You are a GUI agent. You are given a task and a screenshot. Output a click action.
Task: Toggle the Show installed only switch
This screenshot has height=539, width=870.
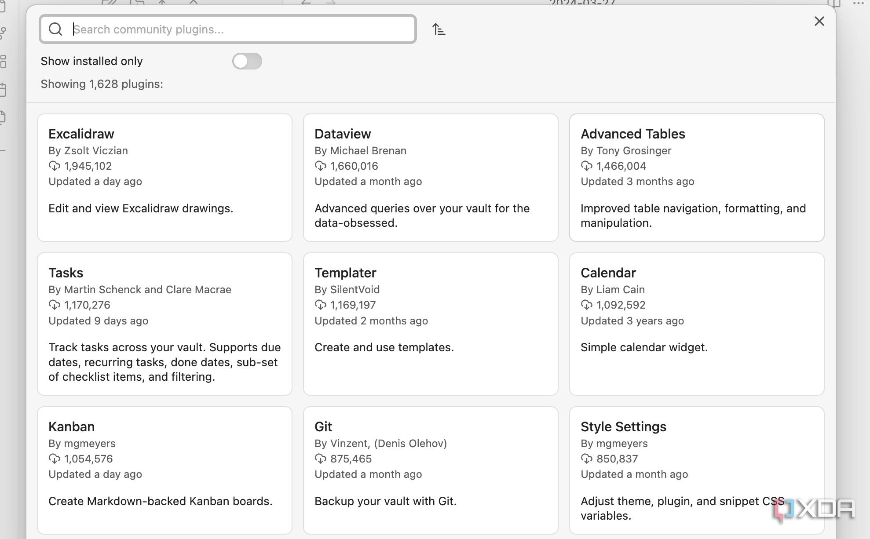[x=247, y=61]
